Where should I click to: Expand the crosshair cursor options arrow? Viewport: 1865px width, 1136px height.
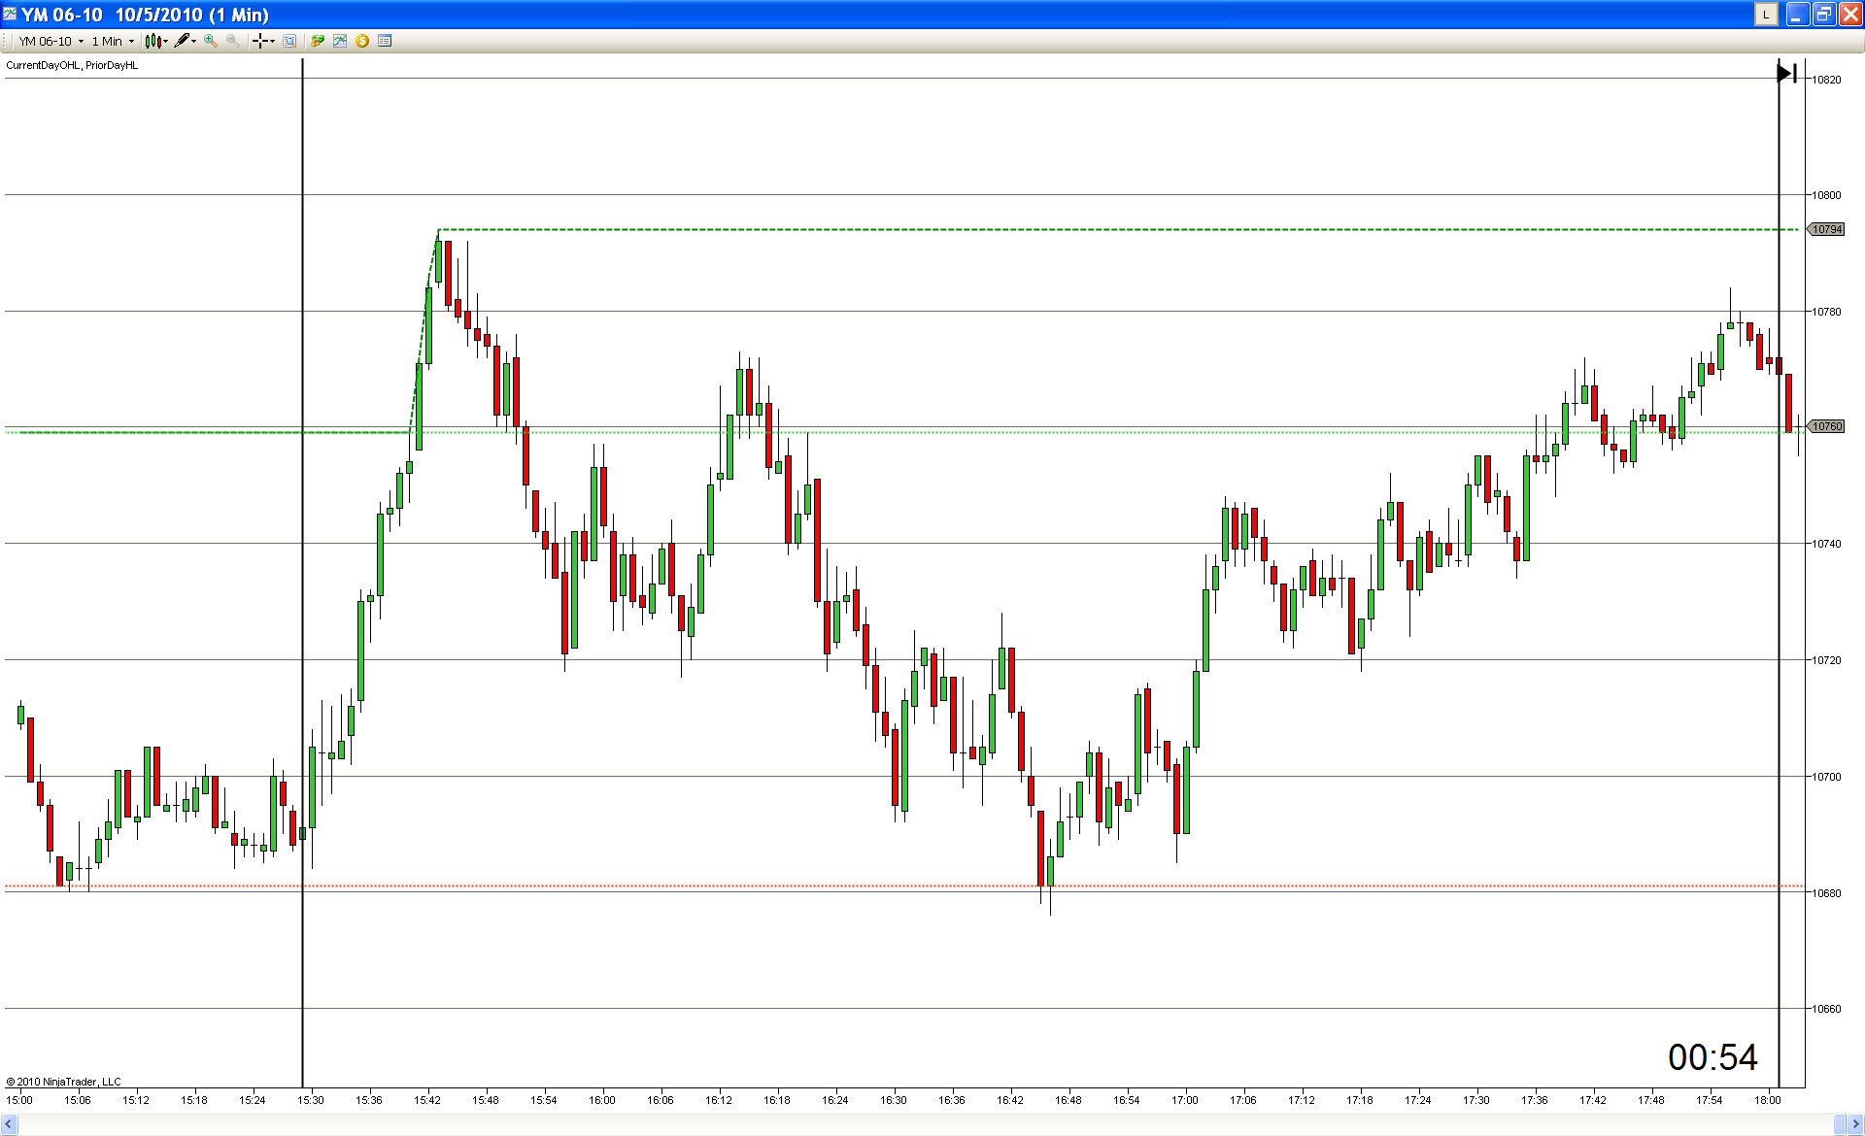click(272, 41)
